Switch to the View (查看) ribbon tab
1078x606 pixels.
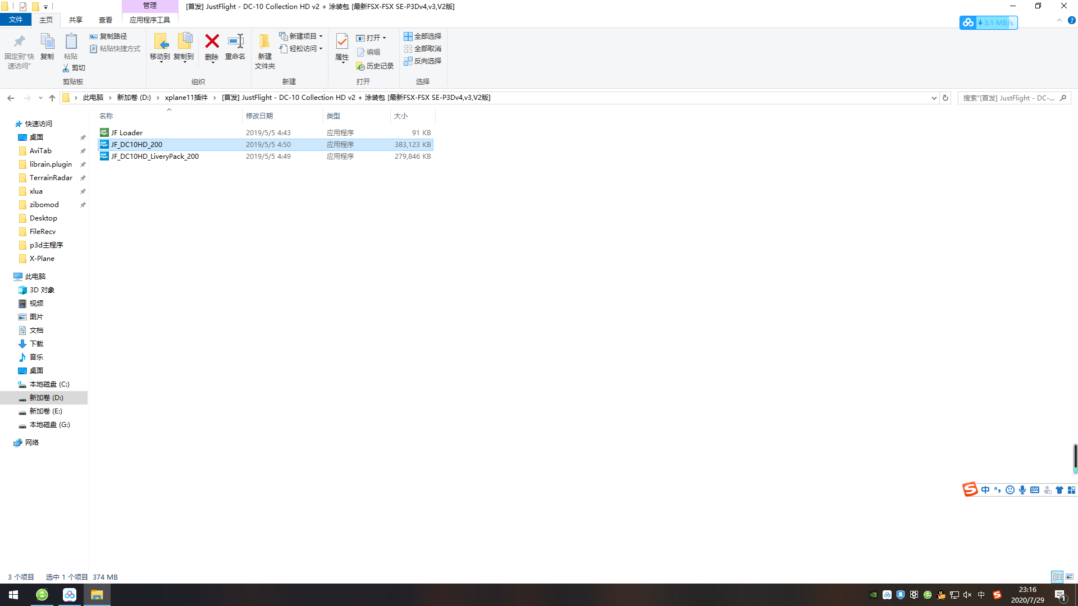coord(106,20)
